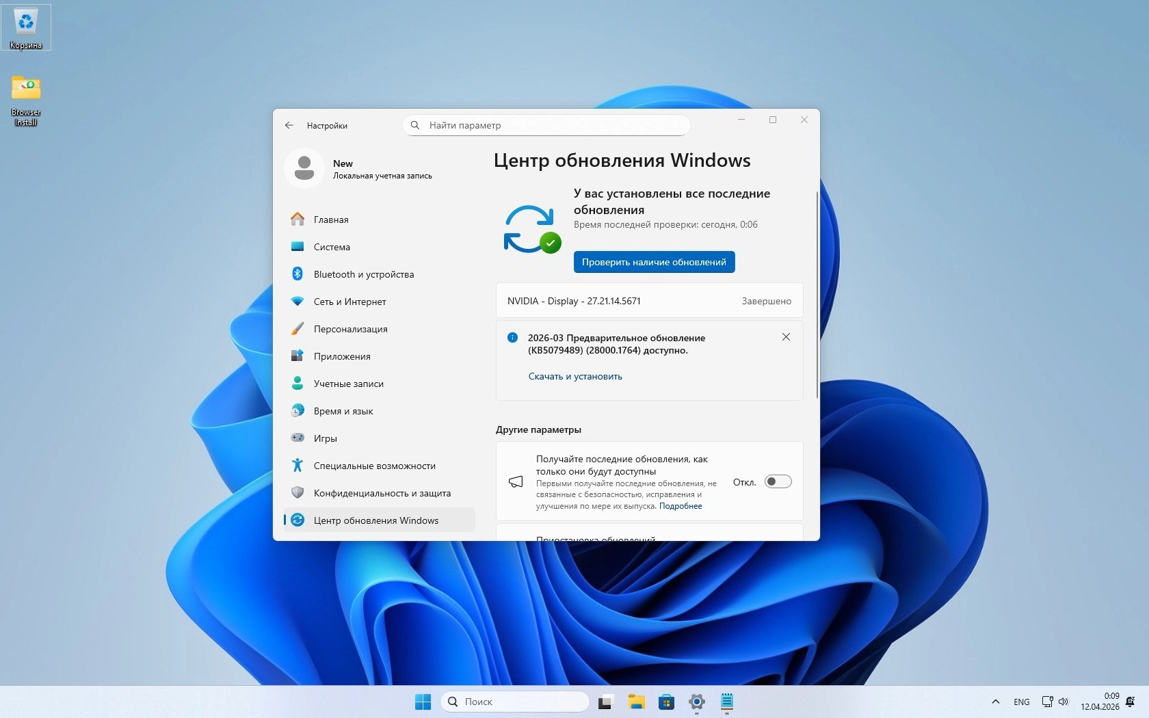The image size is (1149, 718).
Task: Open Microsoft Store from the taskbar
Action: pos(667,702)
